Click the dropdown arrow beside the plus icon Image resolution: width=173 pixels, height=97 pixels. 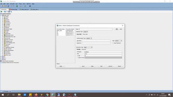3,12
